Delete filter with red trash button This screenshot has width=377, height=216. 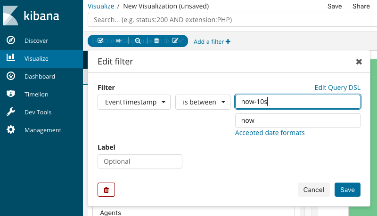point(107,190)
